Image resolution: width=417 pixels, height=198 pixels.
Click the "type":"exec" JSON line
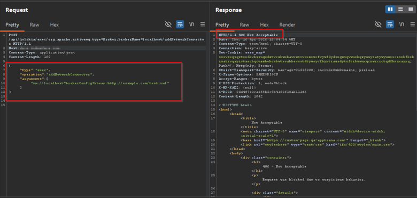35,70
